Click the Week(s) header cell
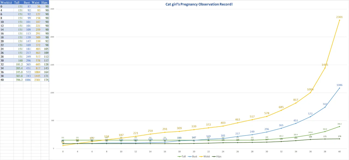 click(7, 2)
